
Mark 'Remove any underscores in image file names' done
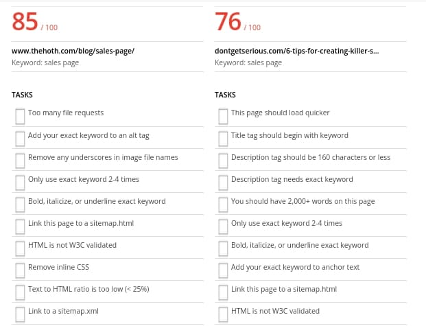point(20,161)
